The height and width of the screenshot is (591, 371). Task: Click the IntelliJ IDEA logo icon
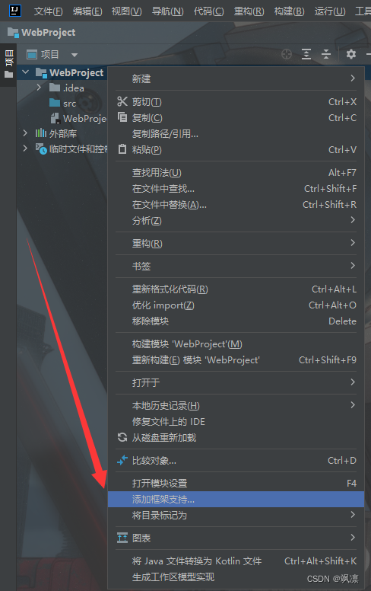pyautogui.click(x=14, y=10)
